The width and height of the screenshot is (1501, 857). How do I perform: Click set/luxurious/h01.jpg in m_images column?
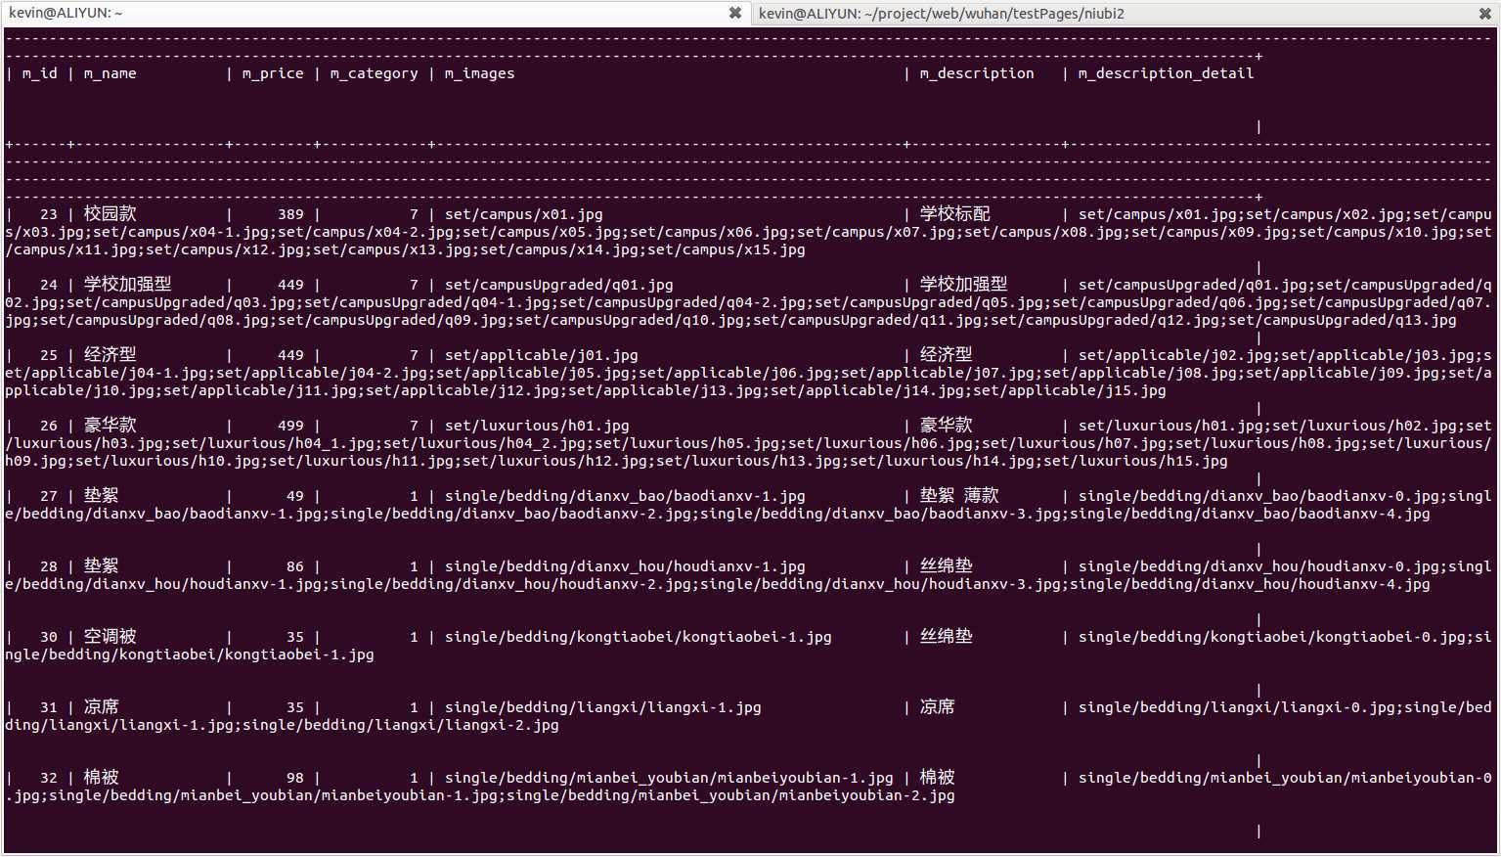tap(537, 426)
